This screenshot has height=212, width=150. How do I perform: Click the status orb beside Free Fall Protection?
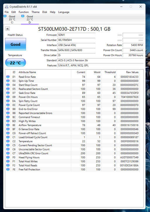tap(8, 169)
